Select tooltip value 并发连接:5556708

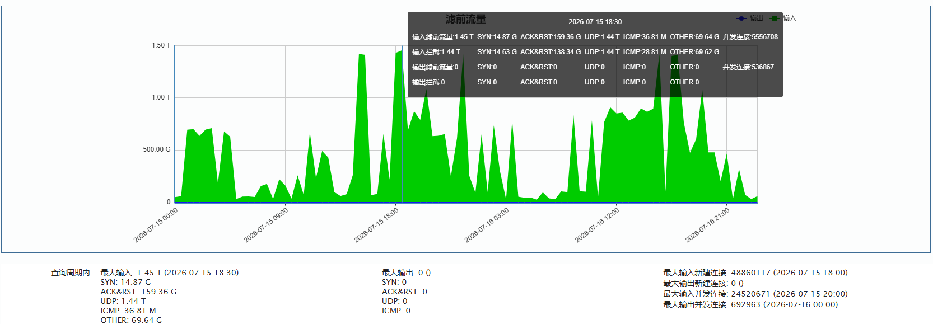coord(750,37)
